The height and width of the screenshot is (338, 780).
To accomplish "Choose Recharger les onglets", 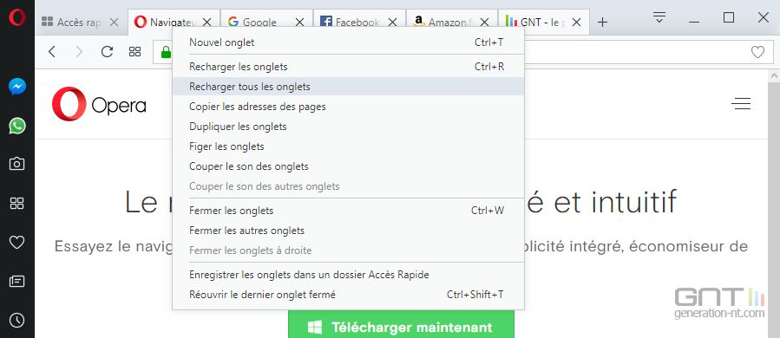I will 348,67.
